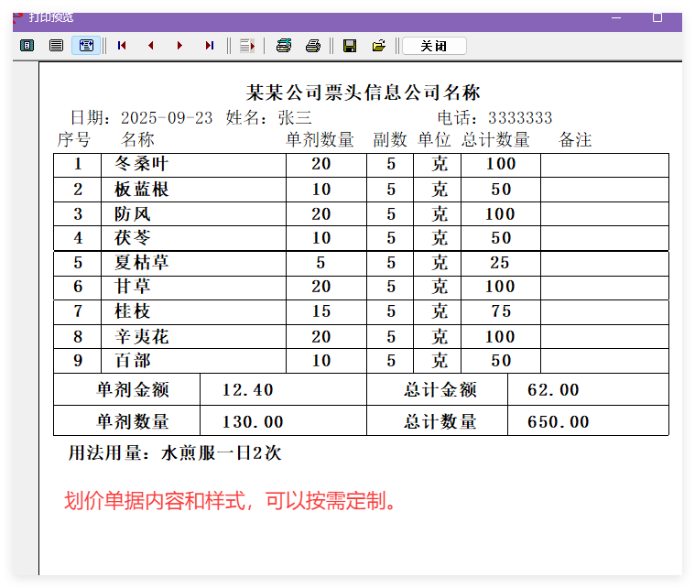Image resolution: width=695 pixels, height=588 pixels.
Task: Click the zoom to fit whole page icon
Action: click(27, 45)
